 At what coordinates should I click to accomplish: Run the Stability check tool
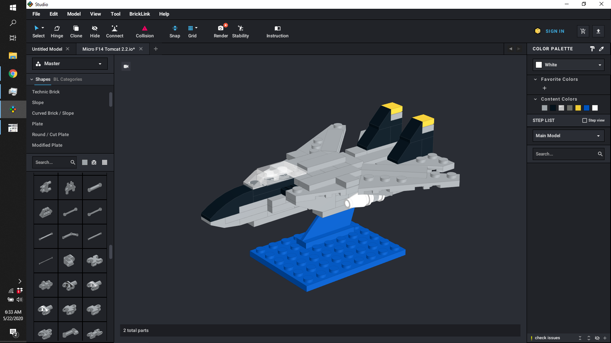coord(241,32)
